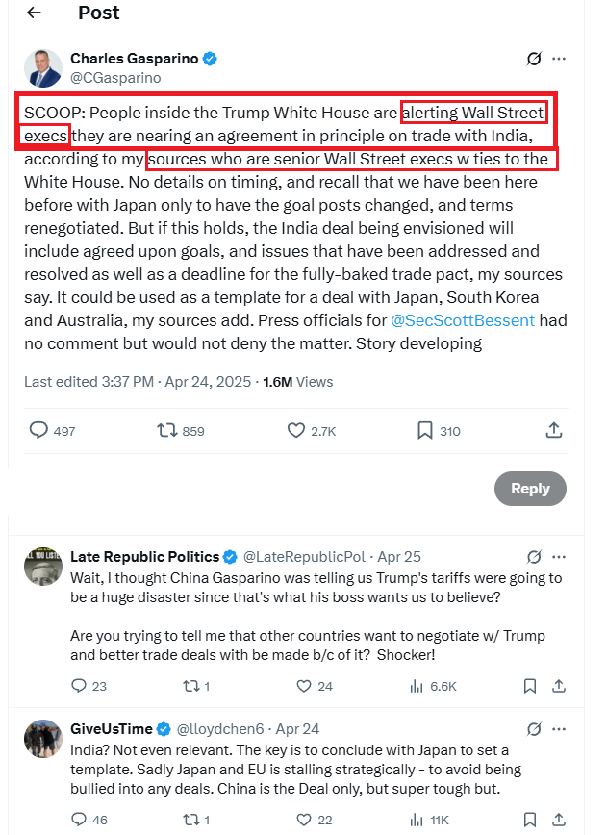This screenshot has height=835, width=607.
Task: View analytics for Late Republic Politics reply
Action: [x=417, y=686]
